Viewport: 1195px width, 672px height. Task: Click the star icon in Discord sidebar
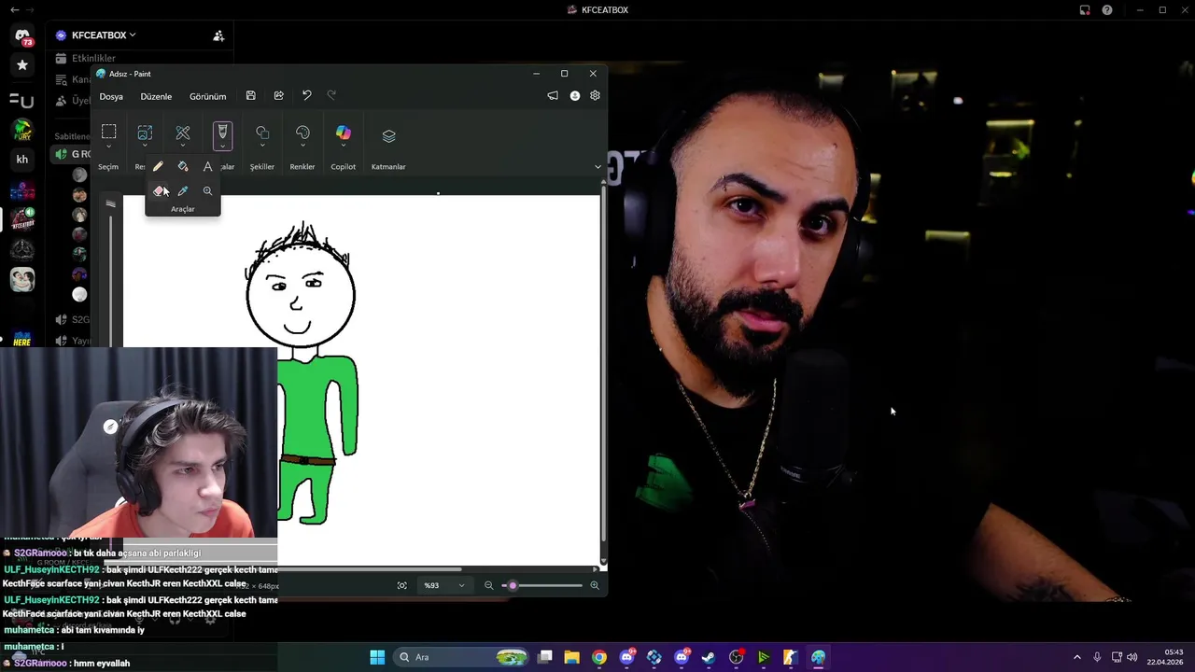click(x=22, y=65)
